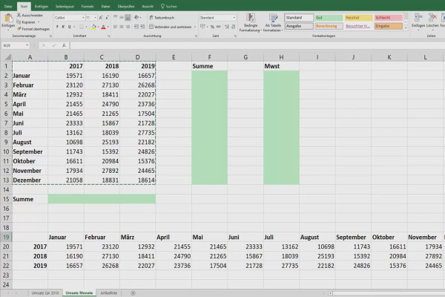Click Verbinden und zentrieren button

(171, 27)
